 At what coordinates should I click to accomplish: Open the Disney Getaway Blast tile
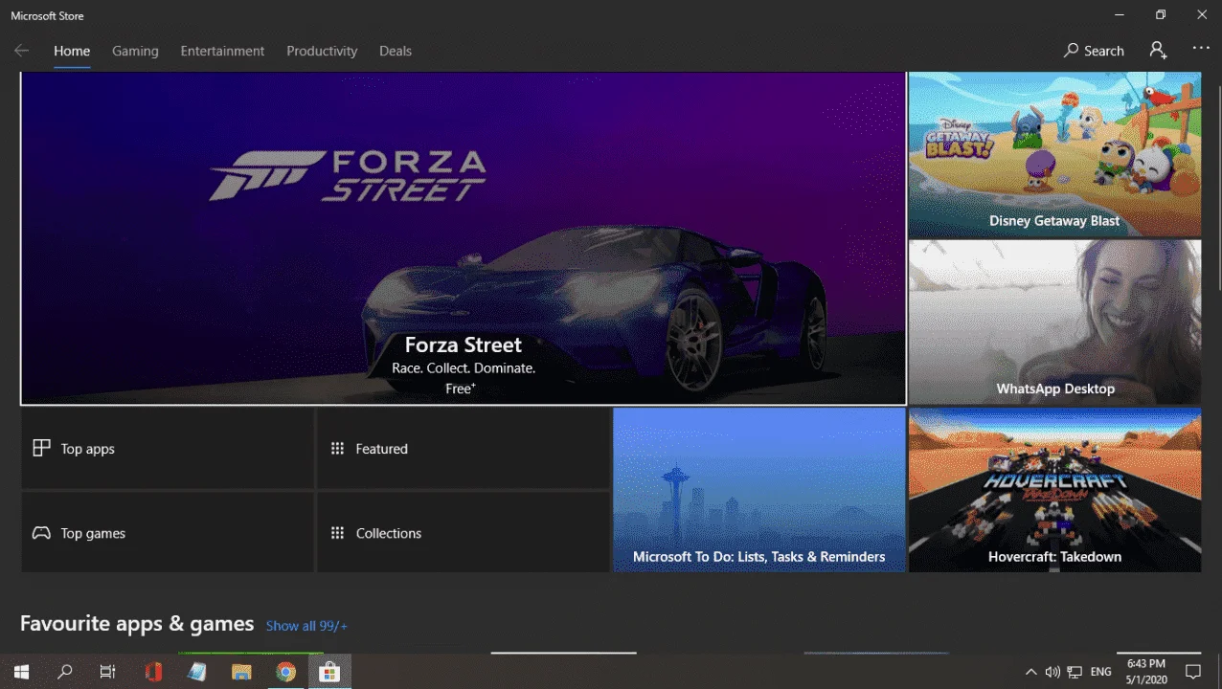coord(1054,155)
